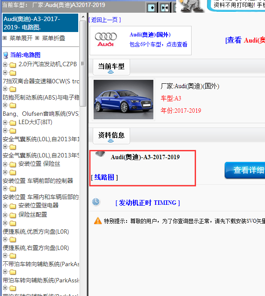Click the right-arrow pane toggle icon in top bar

[x=152, y=8]
